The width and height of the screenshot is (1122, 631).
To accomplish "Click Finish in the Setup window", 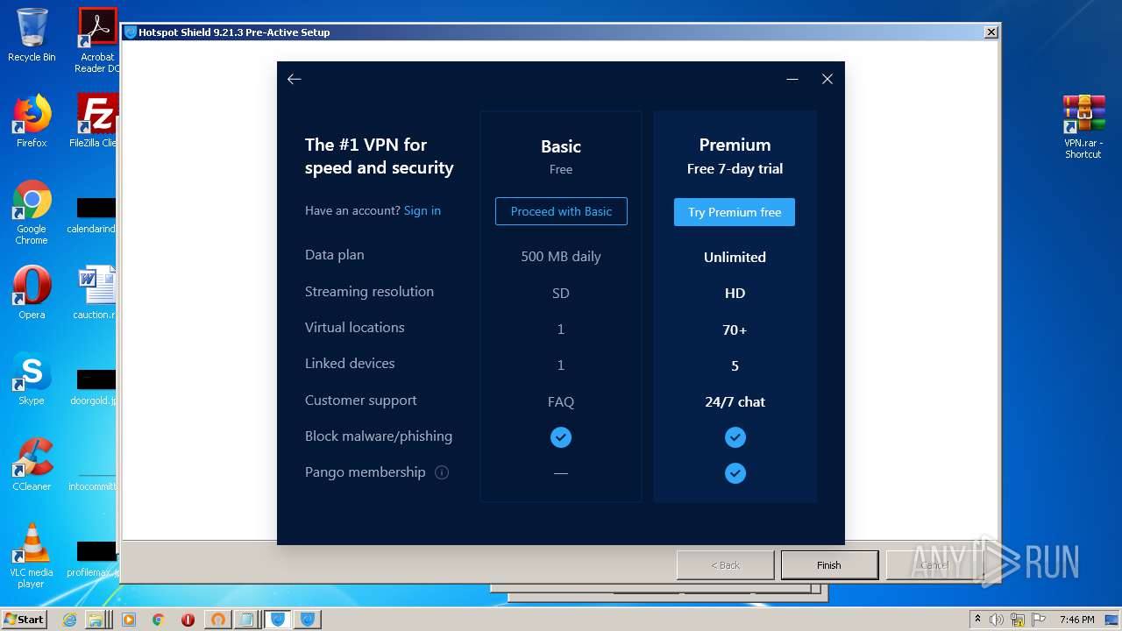I will [x=829, y=565].
